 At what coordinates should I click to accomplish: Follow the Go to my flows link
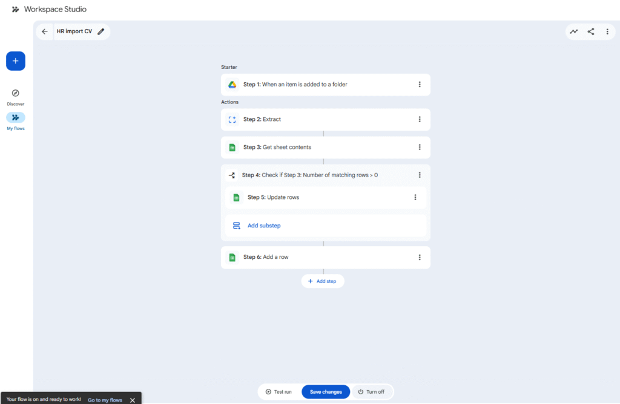pyautogui.click(x=105, y=400)
